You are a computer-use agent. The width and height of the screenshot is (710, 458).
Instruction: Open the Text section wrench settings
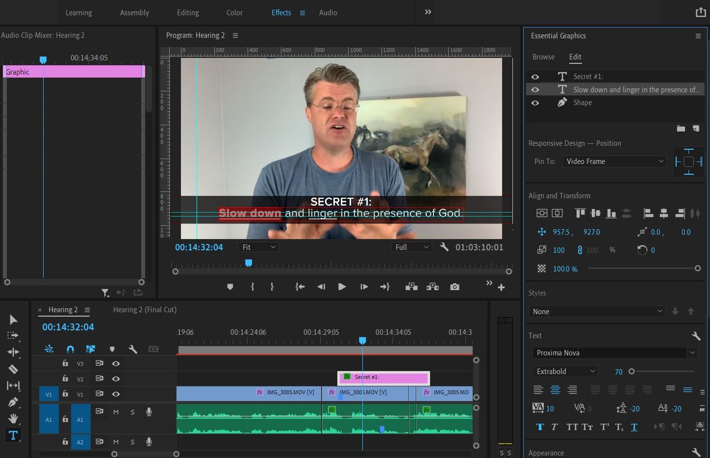point(696,336)
